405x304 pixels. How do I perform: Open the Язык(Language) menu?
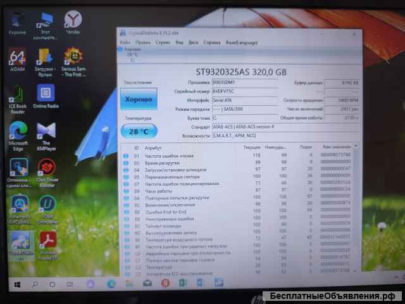242,42
